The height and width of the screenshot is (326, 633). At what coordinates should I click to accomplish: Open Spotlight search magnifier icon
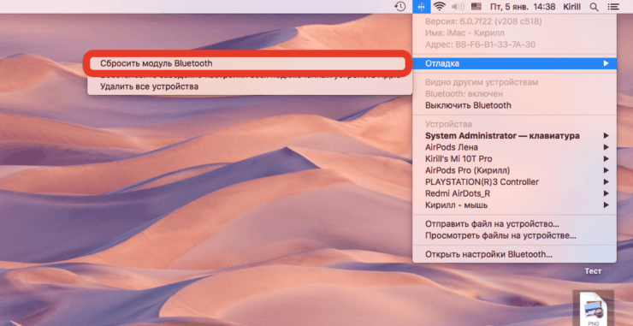pos(595,7)
